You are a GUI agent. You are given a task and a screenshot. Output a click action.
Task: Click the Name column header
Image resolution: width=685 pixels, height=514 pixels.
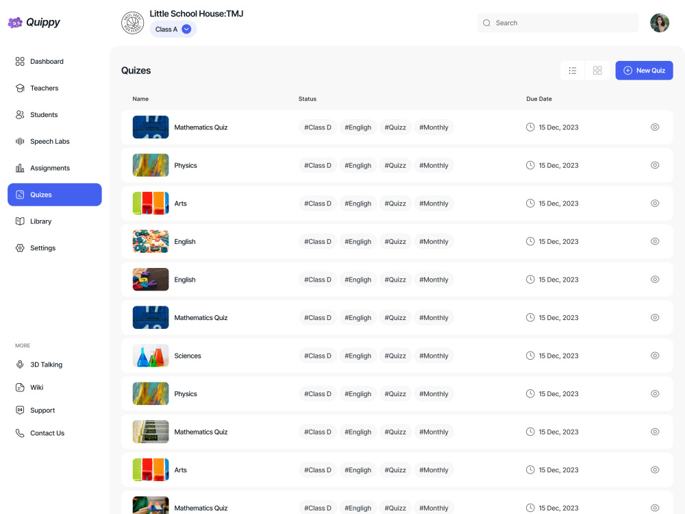tap(140, 99)
